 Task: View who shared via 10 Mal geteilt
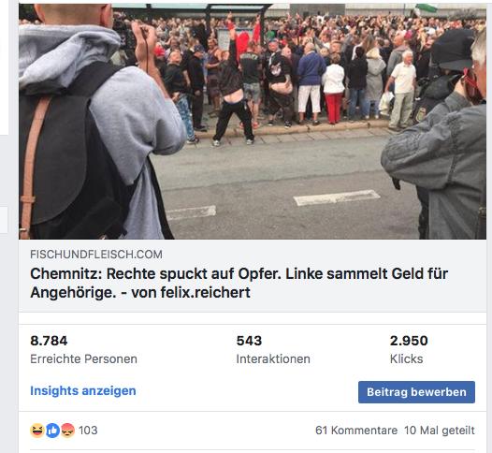pyautogui.click(x=440, y=431)
